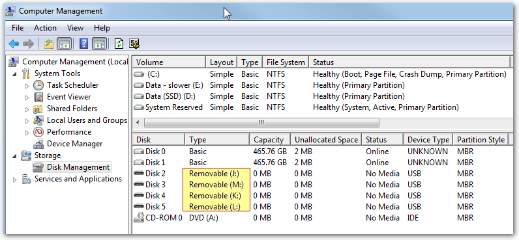Toggle the Show/Hide Action Pane icon
The image size is (519, 240).
(99, 44)
